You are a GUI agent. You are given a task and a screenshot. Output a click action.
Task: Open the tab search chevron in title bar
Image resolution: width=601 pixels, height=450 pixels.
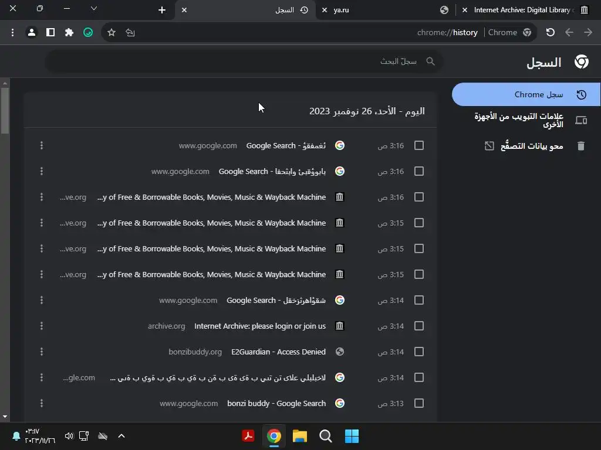click(94, 8)
